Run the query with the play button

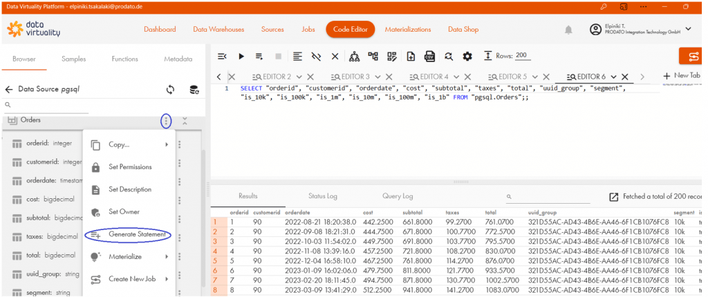[241, 56]
